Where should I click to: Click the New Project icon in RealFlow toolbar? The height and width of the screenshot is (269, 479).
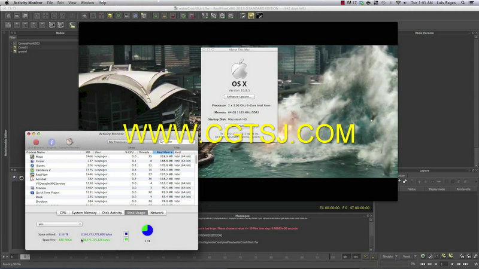(x=8, y=16)
